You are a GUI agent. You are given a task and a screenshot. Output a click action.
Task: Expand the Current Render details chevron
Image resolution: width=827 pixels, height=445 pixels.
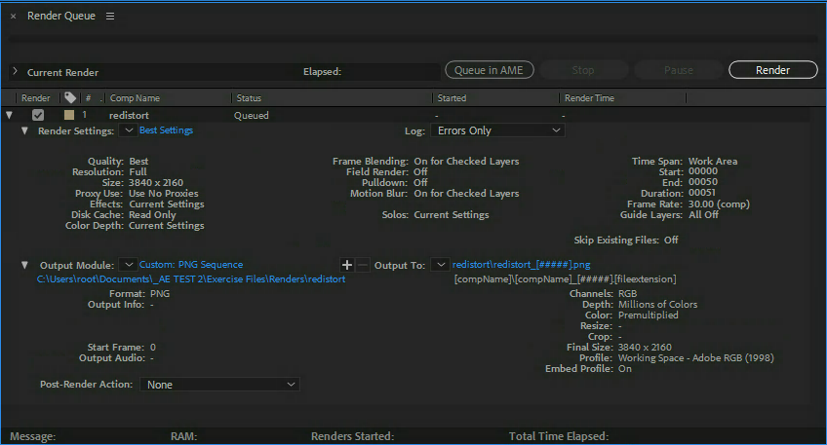point(15,72)
